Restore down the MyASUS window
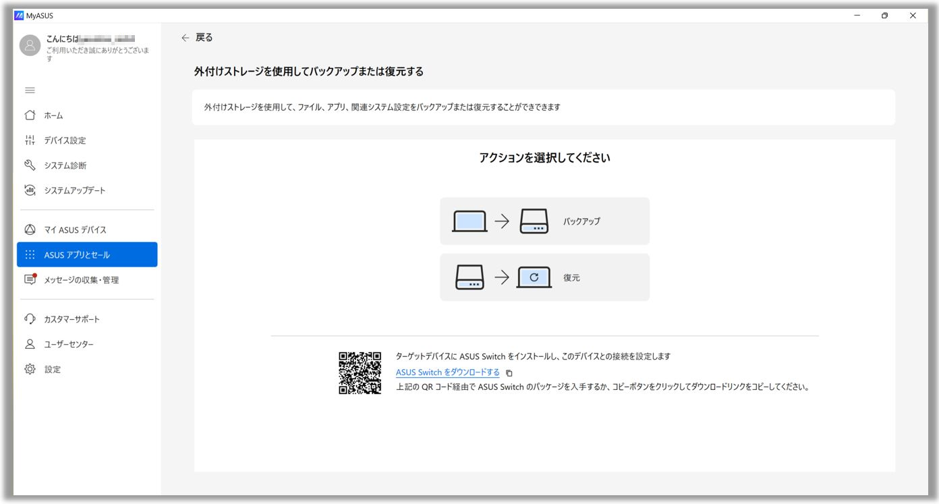939x504 pixels. tap(885, 16)
